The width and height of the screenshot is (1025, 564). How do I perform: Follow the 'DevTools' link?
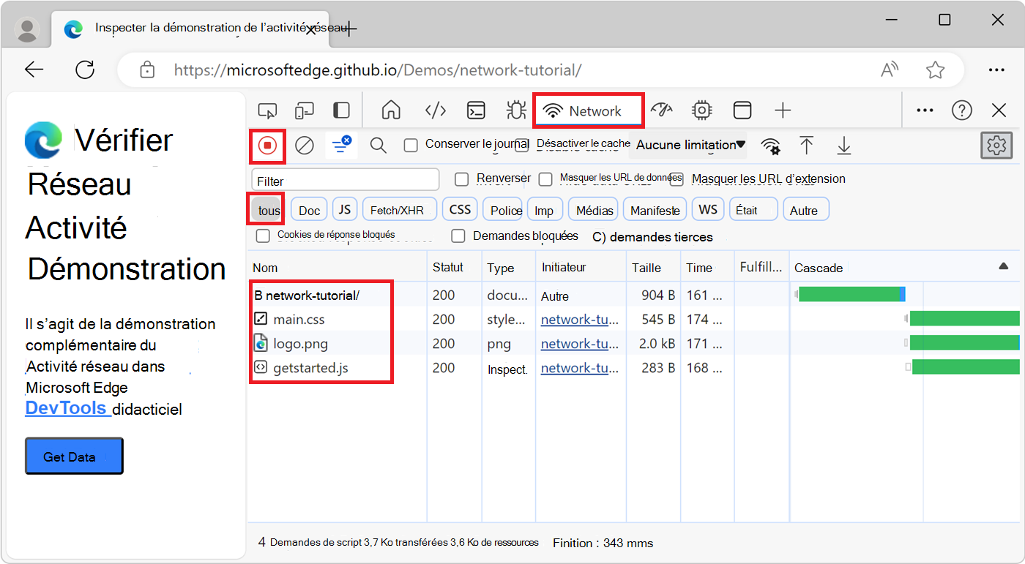click(x=66, y=408)
